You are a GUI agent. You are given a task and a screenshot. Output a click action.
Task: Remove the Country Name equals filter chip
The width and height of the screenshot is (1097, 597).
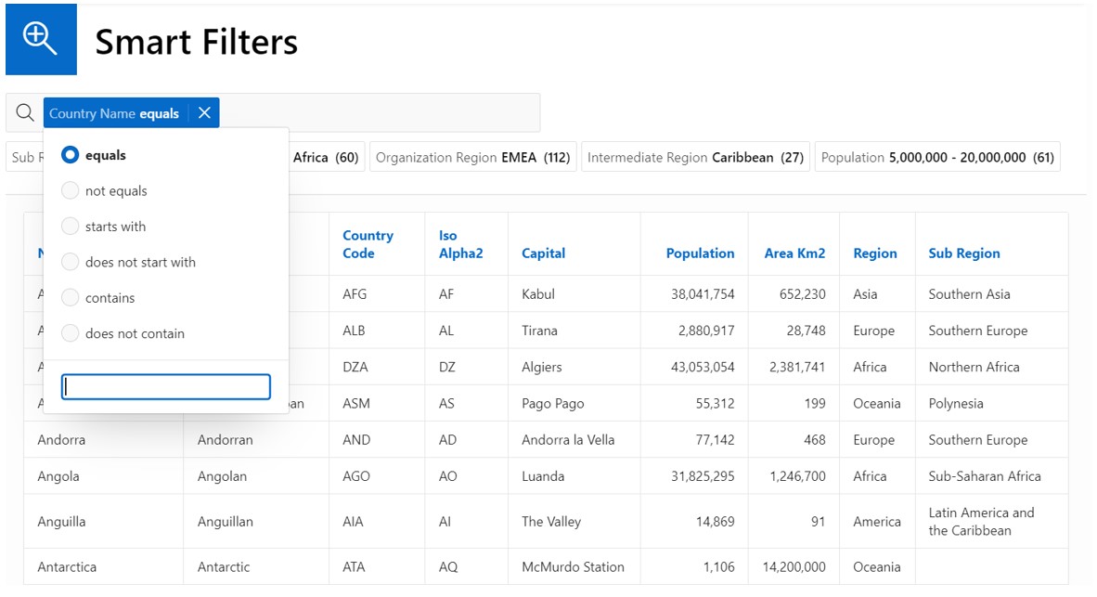(x=204, y=112)
